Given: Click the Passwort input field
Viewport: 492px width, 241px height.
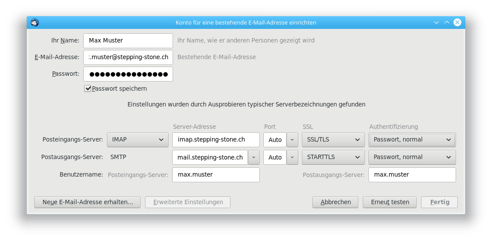Looking at the screenshot, I should [128, 74].
